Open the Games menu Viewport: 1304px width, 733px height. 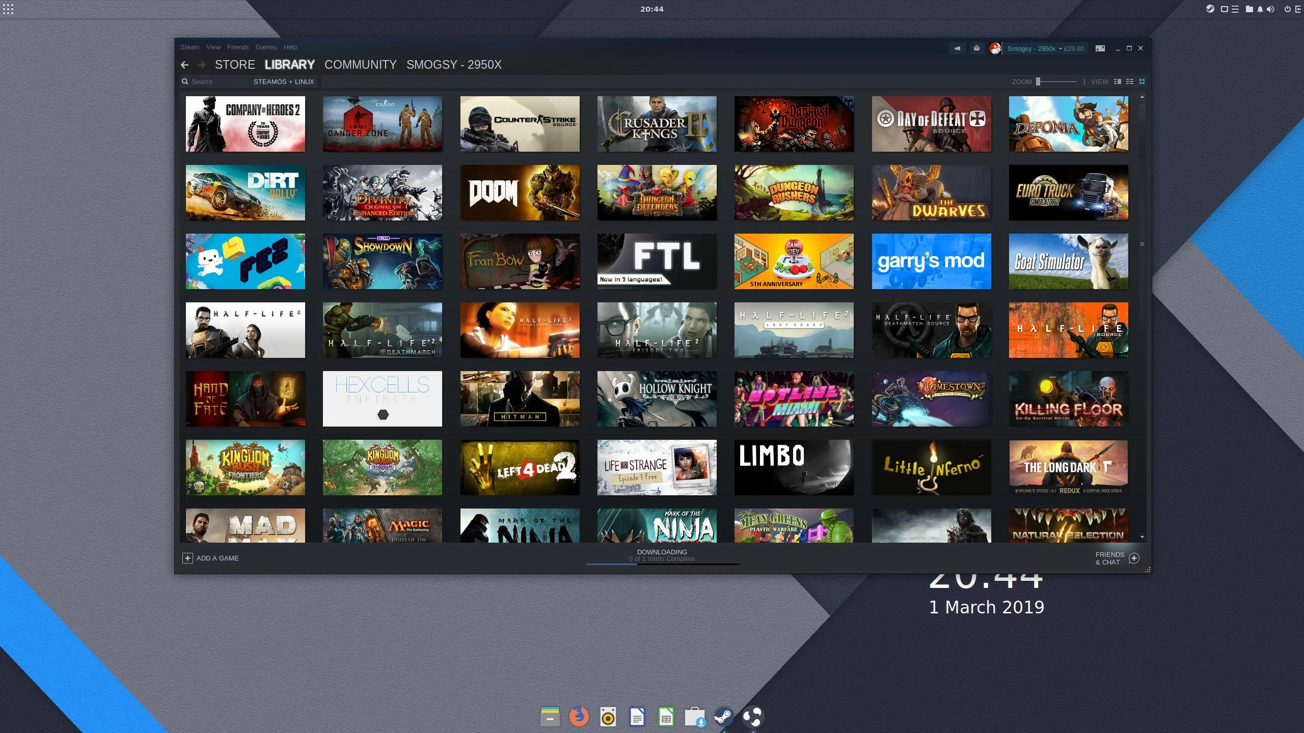(266, 47)
